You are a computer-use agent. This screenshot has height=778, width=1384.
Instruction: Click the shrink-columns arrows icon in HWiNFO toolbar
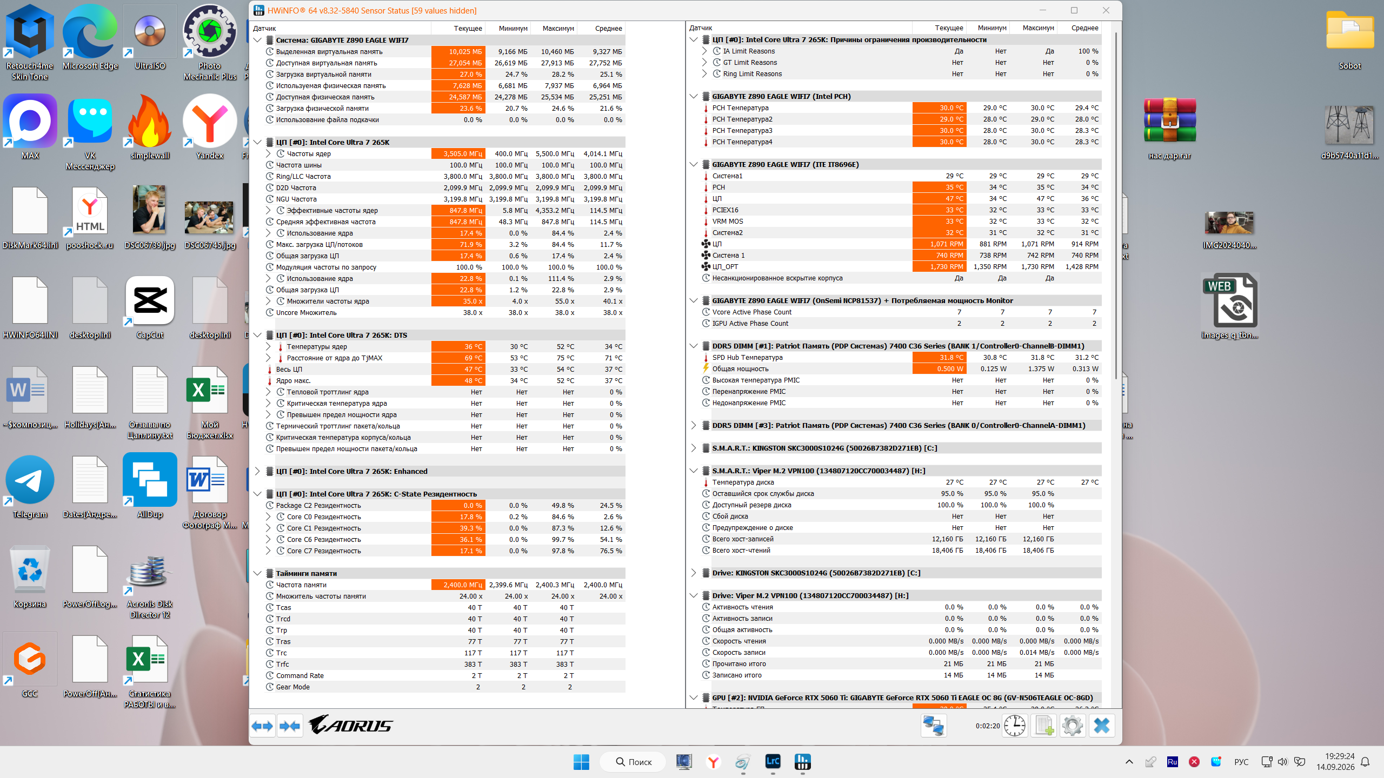coord(290,726)
